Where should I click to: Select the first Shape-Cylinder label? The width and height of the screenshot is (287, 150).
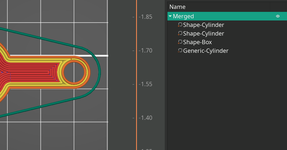coord(203,25)
